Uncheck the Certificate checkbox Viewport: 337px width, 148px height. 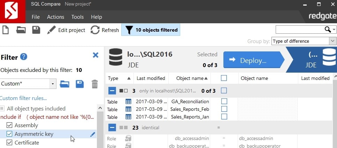(9, 142)
